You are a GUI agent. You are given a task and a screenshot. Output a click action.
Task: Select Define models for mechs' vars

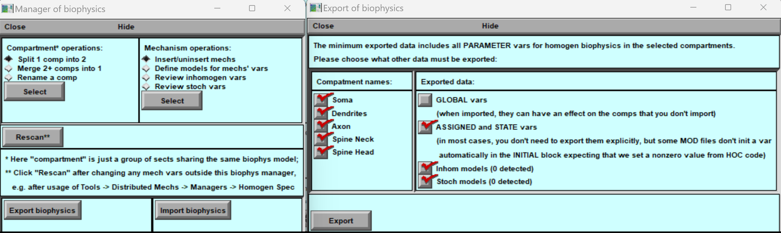click(x=146, y=69)
